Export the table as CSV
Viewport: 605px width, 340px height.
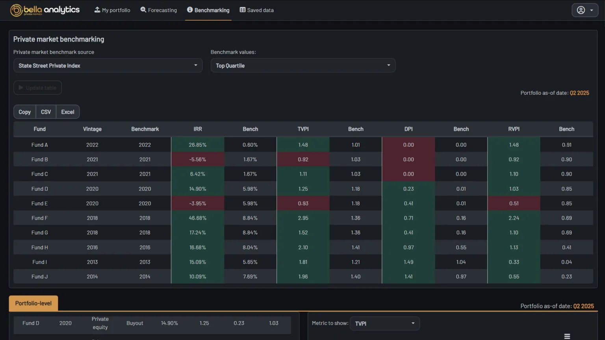(x=46, y=112)
